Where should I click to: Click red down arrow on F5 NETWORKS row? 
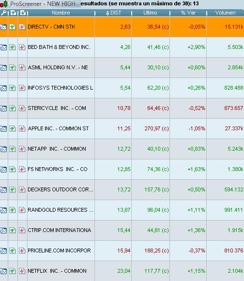click(22, 170)
